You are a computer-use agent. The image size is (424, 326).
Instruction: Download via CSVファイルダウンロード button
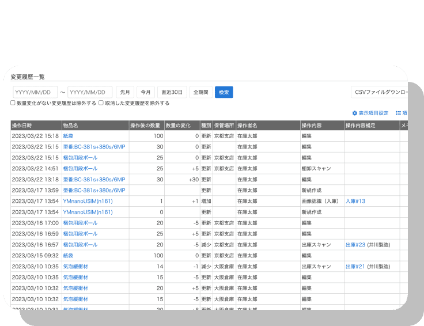380,92
